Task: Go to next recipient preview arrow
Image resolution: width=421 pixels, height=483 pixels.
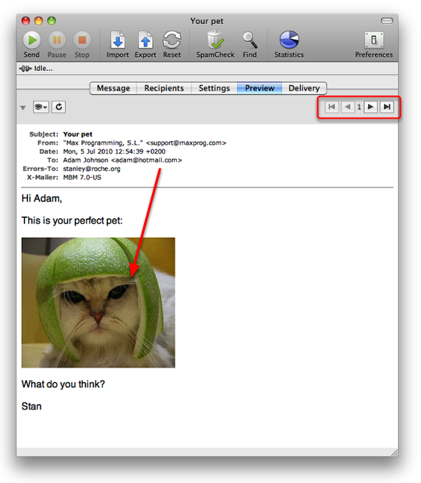Action: (x=370, y=107)
